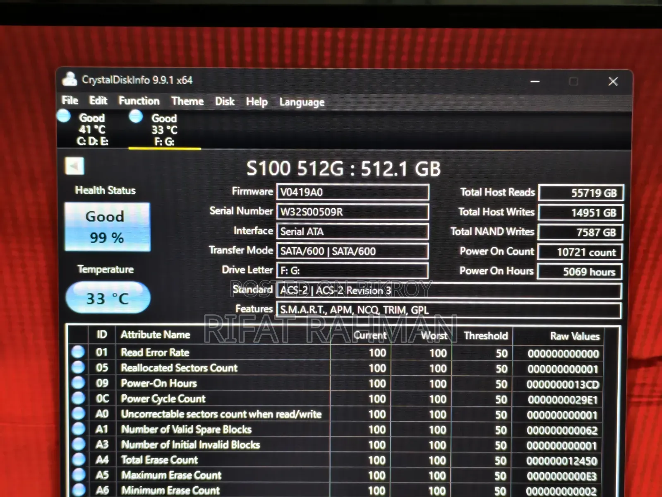
Task: Click the Transfer Mode field SATA/600
Action: coord(353,251)
